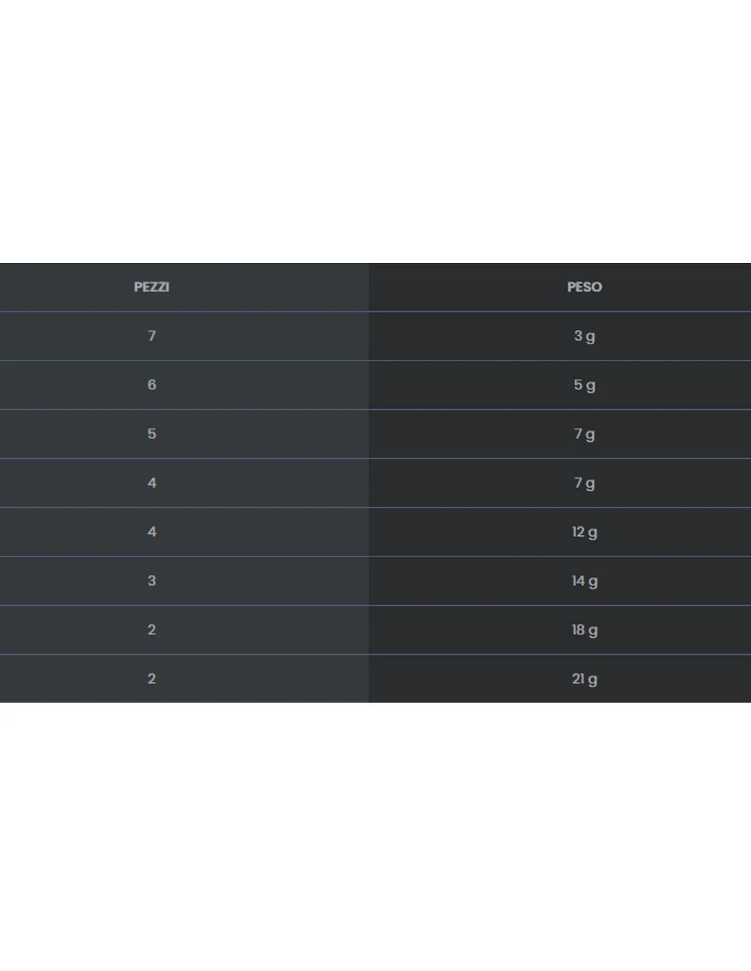Click the PESO column header
Viewport: 751px width, 971px height.
coord(584,287)
